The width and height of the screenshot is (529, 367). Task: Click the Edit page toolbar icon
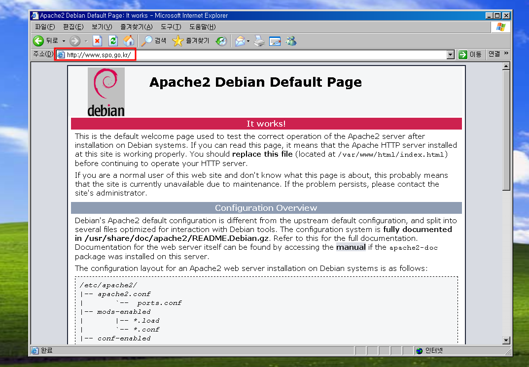point(275,41)
